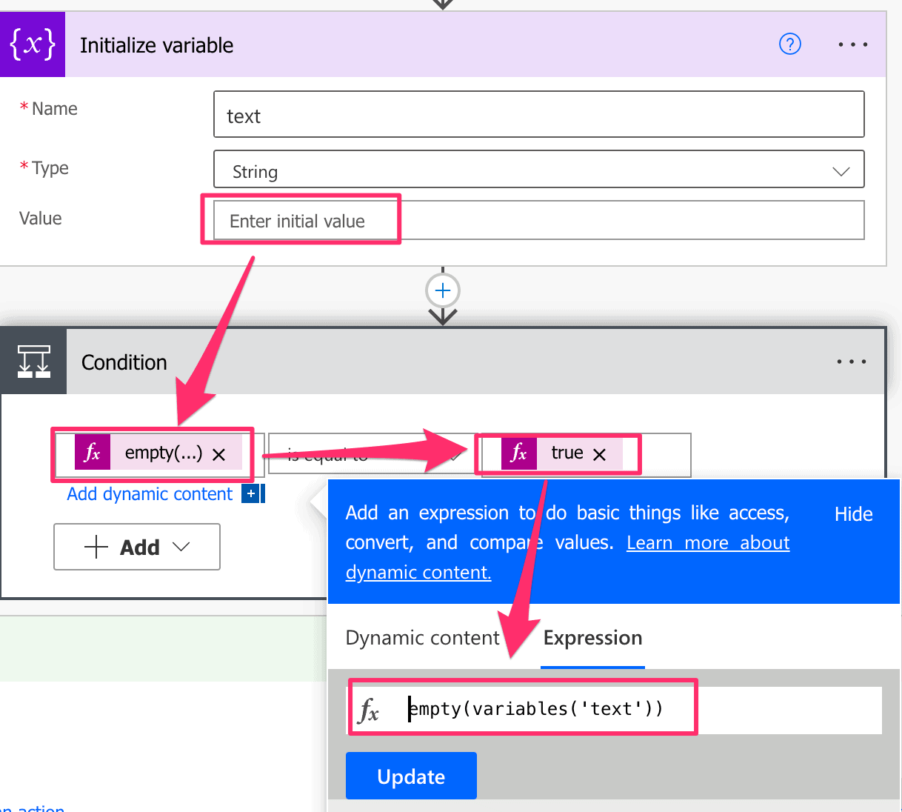Click the Initialize variable {x} icon
This screenshot has height=812, width=902.
[33, 44]
